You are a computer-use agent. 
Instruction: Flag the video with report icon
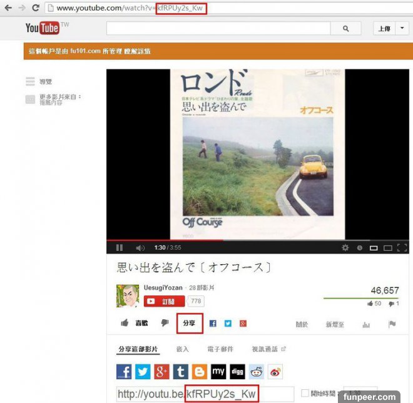(392, 324)
